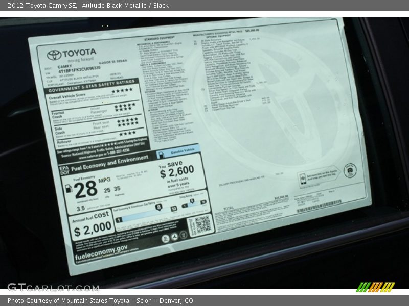The height and width of the screenshot is (306, 409).
Task: Click the Gasoline Vehicle label
Action: (183, 150)
